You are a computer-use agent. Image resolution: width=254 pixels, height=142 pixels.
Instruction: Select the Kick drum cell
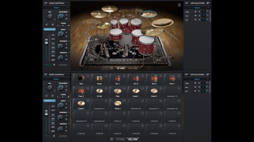[x=81, y=80]
